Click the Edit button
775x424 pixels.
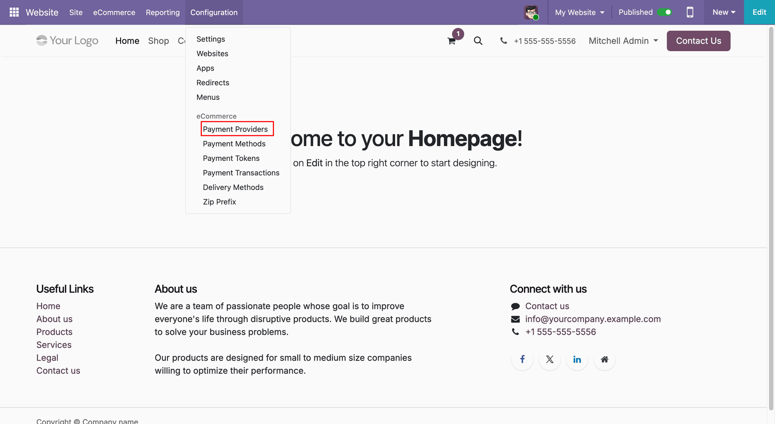pos(759,12)
